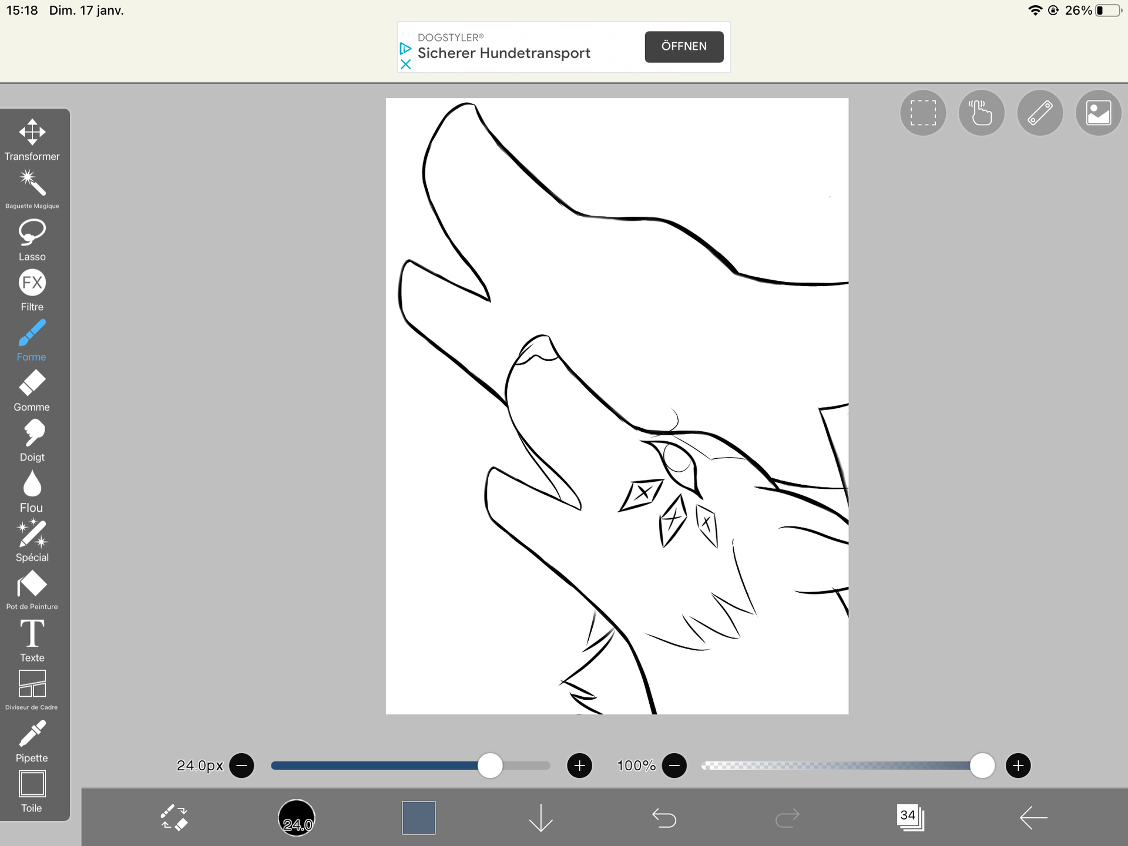Select the Lasso tool
The image size is (1128, 846).
pos(32,240)
